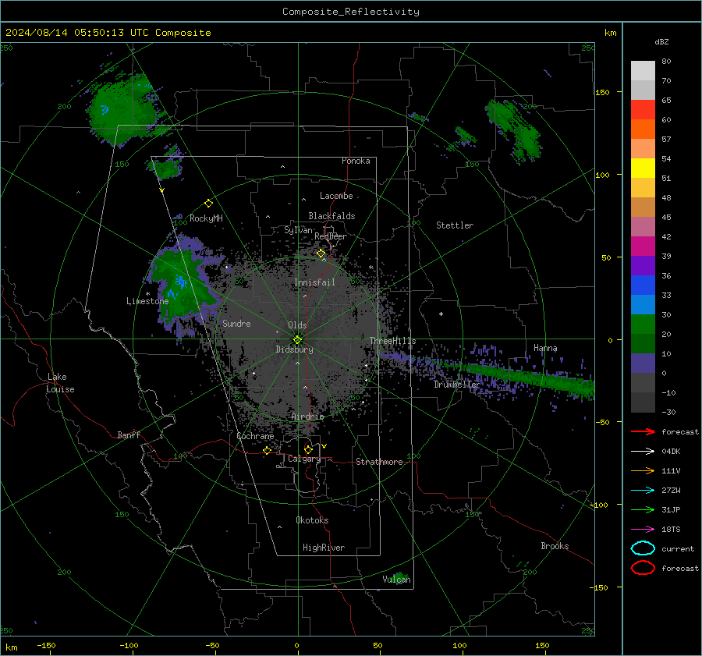Click the Lake Louise label

(60, 383)
